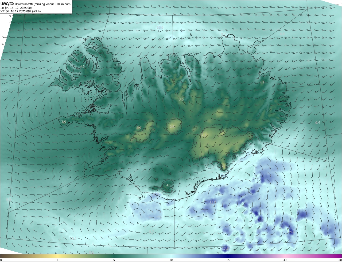Image resolution: width=342 pixels, height=262 pixels.
Task: Click the 12.9 value south of Iceland
Action: pos(213,202)
